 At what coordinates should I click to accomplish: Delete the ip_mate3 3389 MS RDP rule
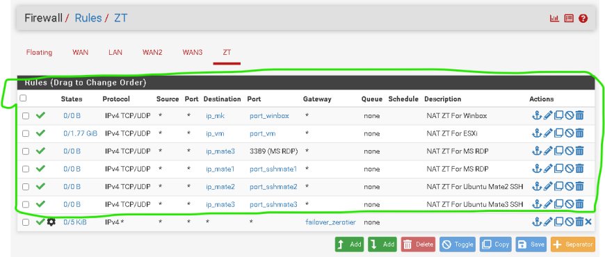click(x=579, y=151)
